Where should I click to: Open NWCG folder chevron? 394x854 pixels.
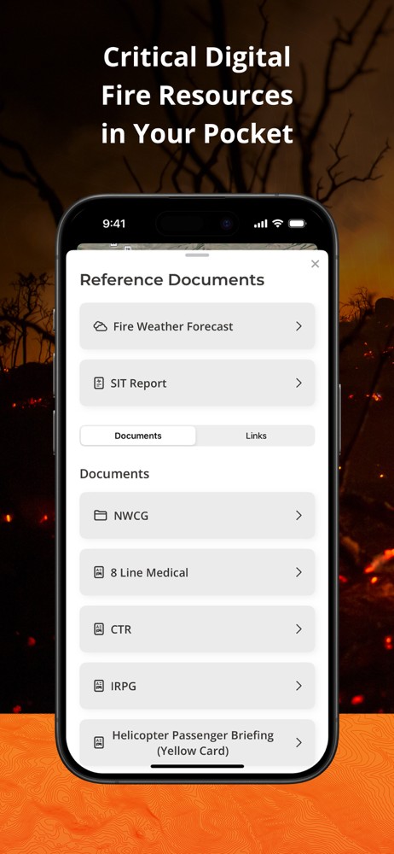click(x=298, y=515)
